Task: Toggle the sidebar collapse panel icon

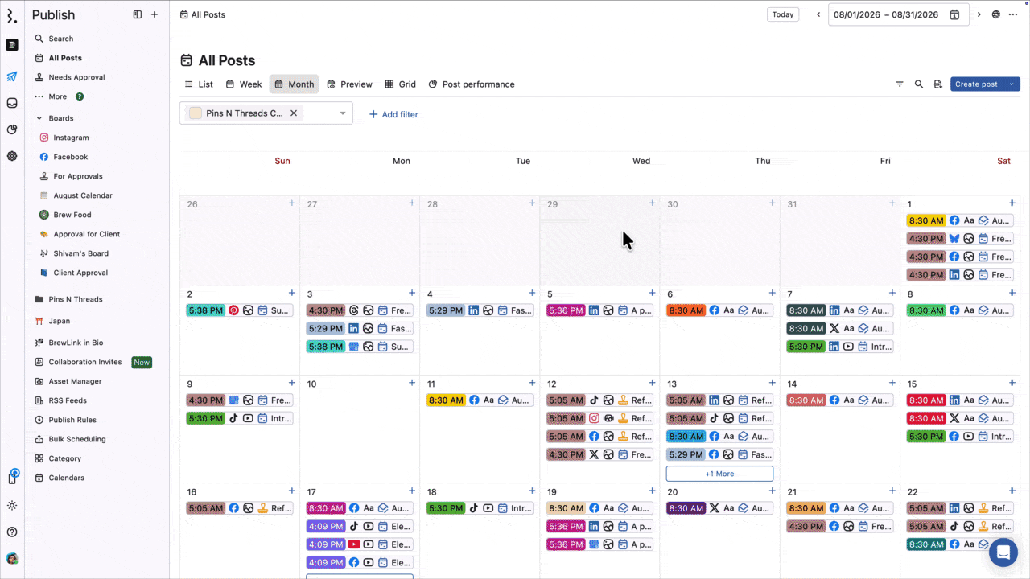Action: pos(138,14)
